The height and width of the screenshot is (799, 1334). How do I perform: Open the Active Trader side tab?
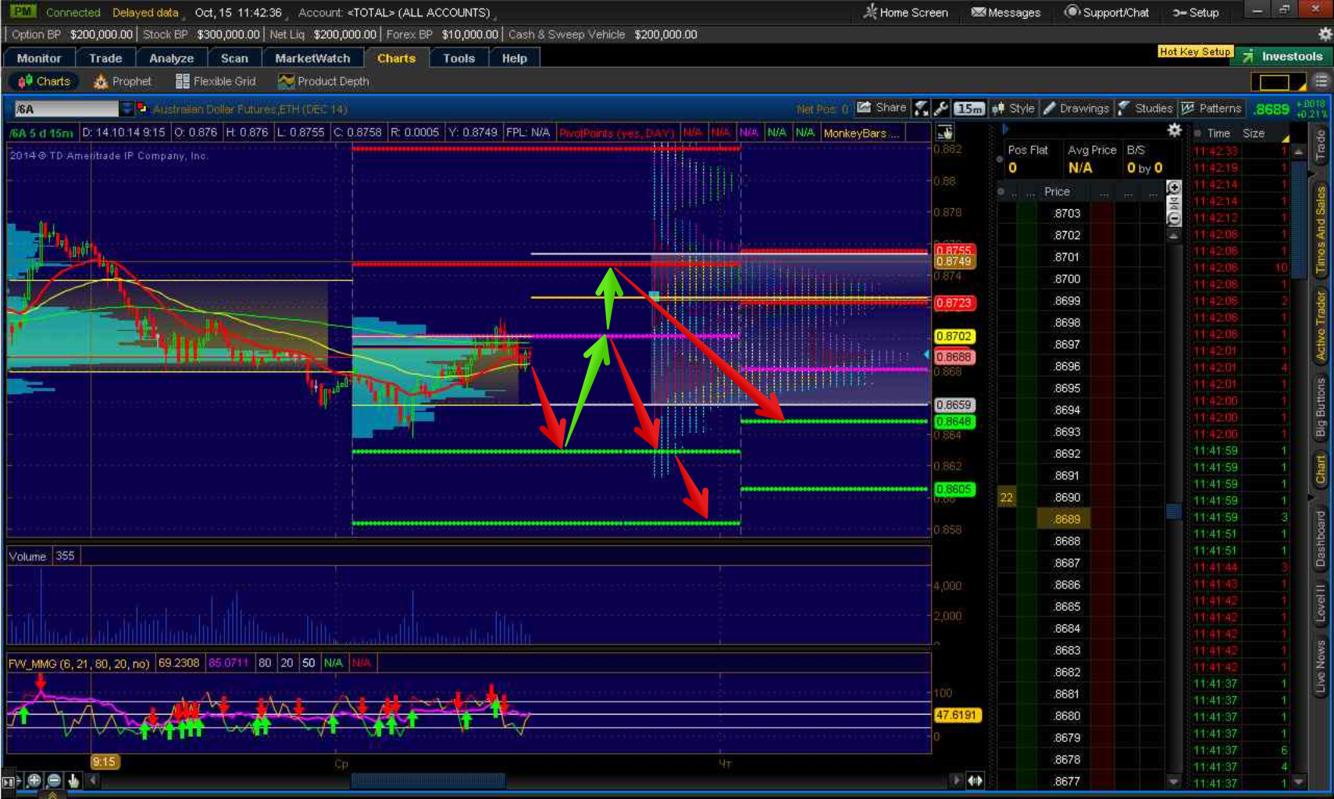[1321, 325]
